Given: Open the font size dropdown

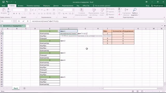Looking at the screenshot, I should [31, 10].
